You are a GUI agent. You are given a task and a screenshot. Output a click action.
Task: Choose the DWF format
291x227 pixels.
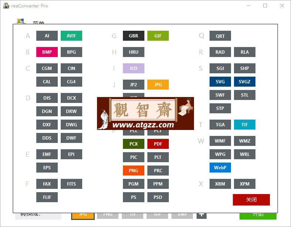pyautogui.click(x=71, y=138)
